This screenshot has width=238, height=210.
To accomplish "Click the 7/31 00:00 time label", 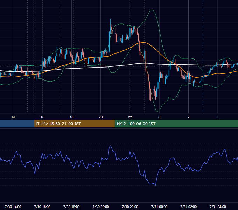I will pos(159,206).
